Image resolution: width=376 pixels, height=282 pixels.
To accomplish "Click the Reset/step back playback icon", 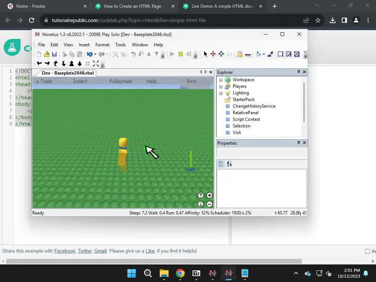I will click(189, 54).
